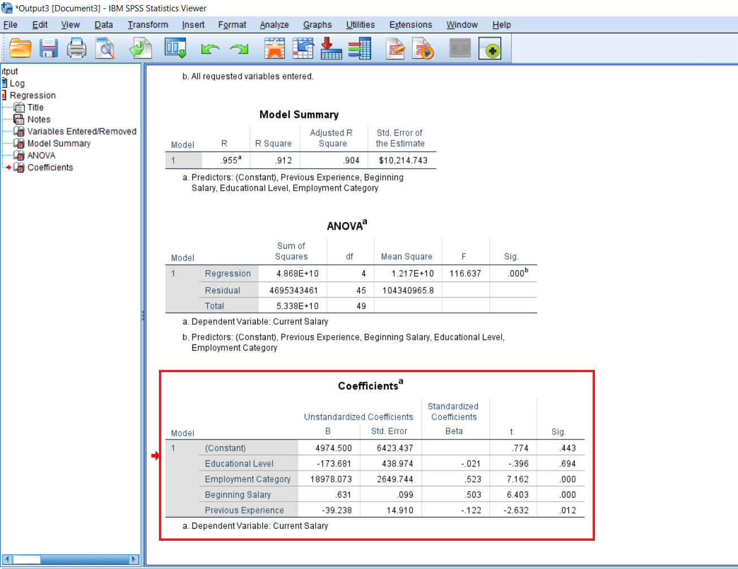
Task: Click the Run script play icon
Action: coord(423,49)
